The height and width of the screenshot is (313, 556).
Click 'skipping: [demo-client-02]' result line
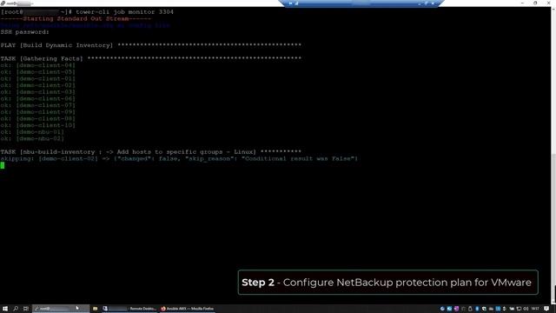point(179,158)
